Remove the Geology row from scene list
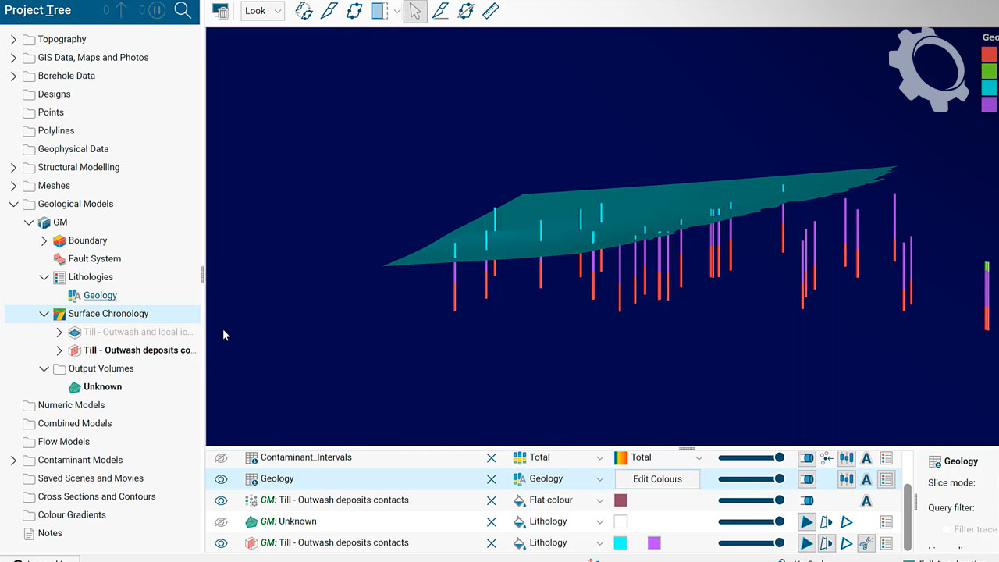The height and width of the screenshot is (562, 999). (x=491, y=479)
